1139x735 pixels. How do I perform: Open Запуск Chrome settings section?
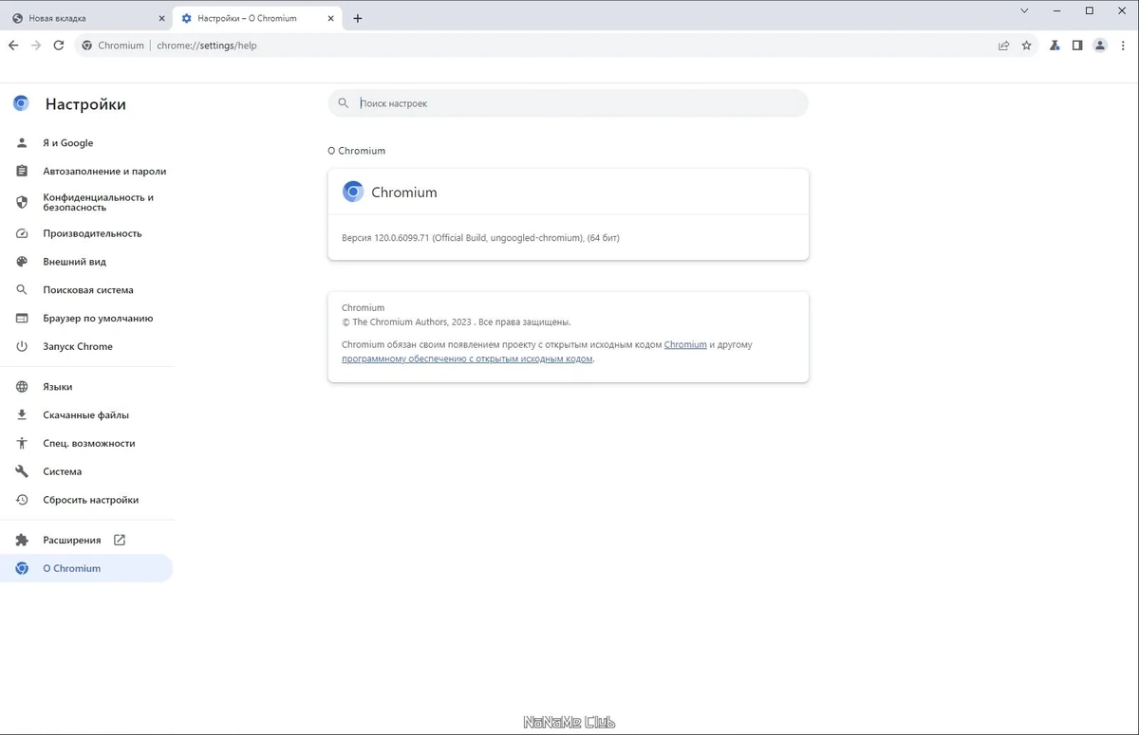[86, 347]
